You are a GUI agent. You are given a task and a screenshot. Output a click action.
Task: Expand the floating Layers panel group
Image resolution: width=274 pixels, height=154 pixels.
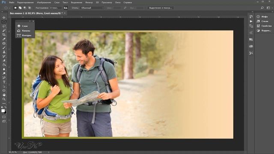pyautogui.click(x=30, y=21)
